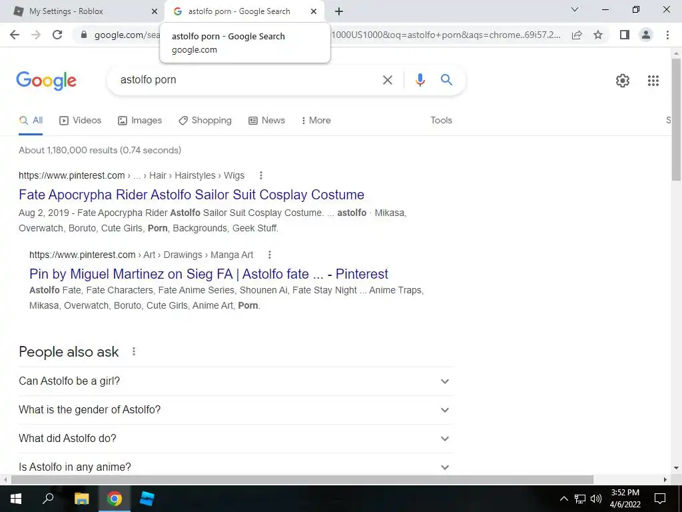Open three-dot menu beside Wigs breadcrumb

tap(261, 175)
